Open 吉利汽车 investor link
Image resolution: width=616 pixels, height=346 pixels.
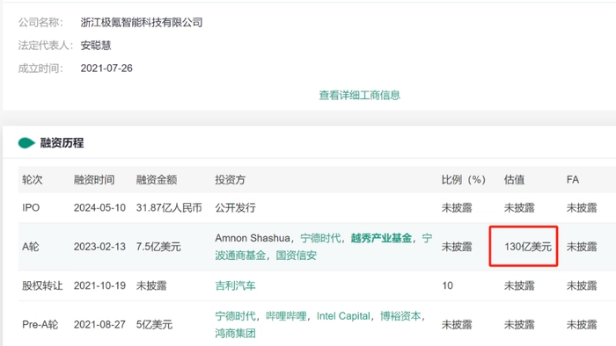235,285
